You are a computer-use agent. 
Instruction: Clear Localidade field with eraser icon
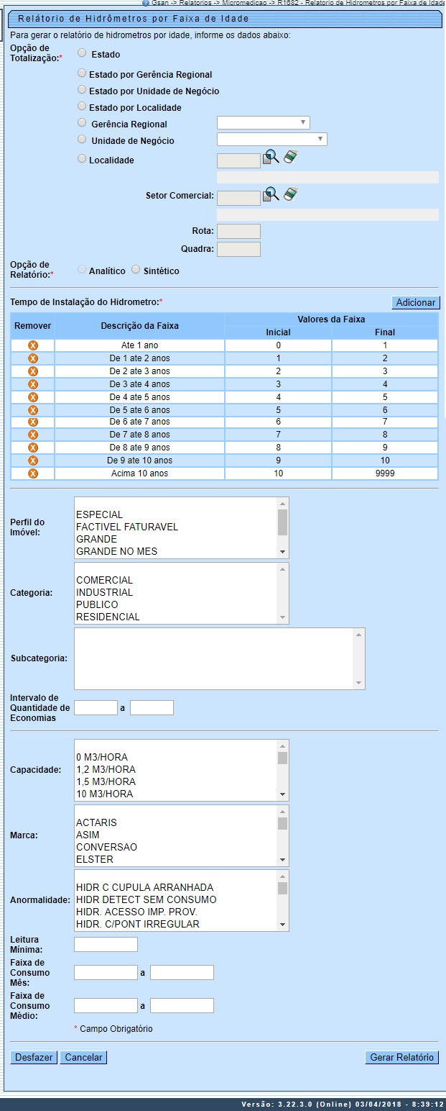point(290,156)
